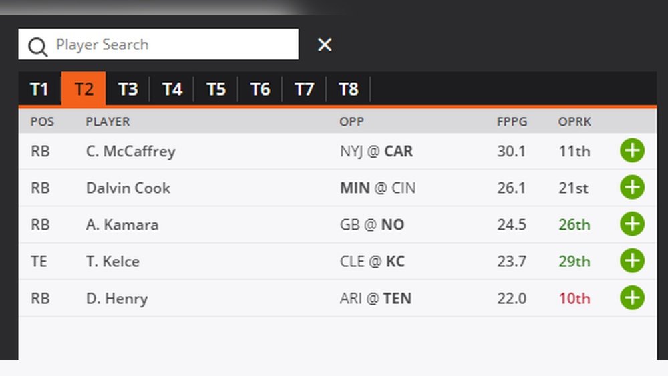Screen dimensions: 668x376
Task: Switch to the T1 tier tab
Action: click(x=39, y=89)
